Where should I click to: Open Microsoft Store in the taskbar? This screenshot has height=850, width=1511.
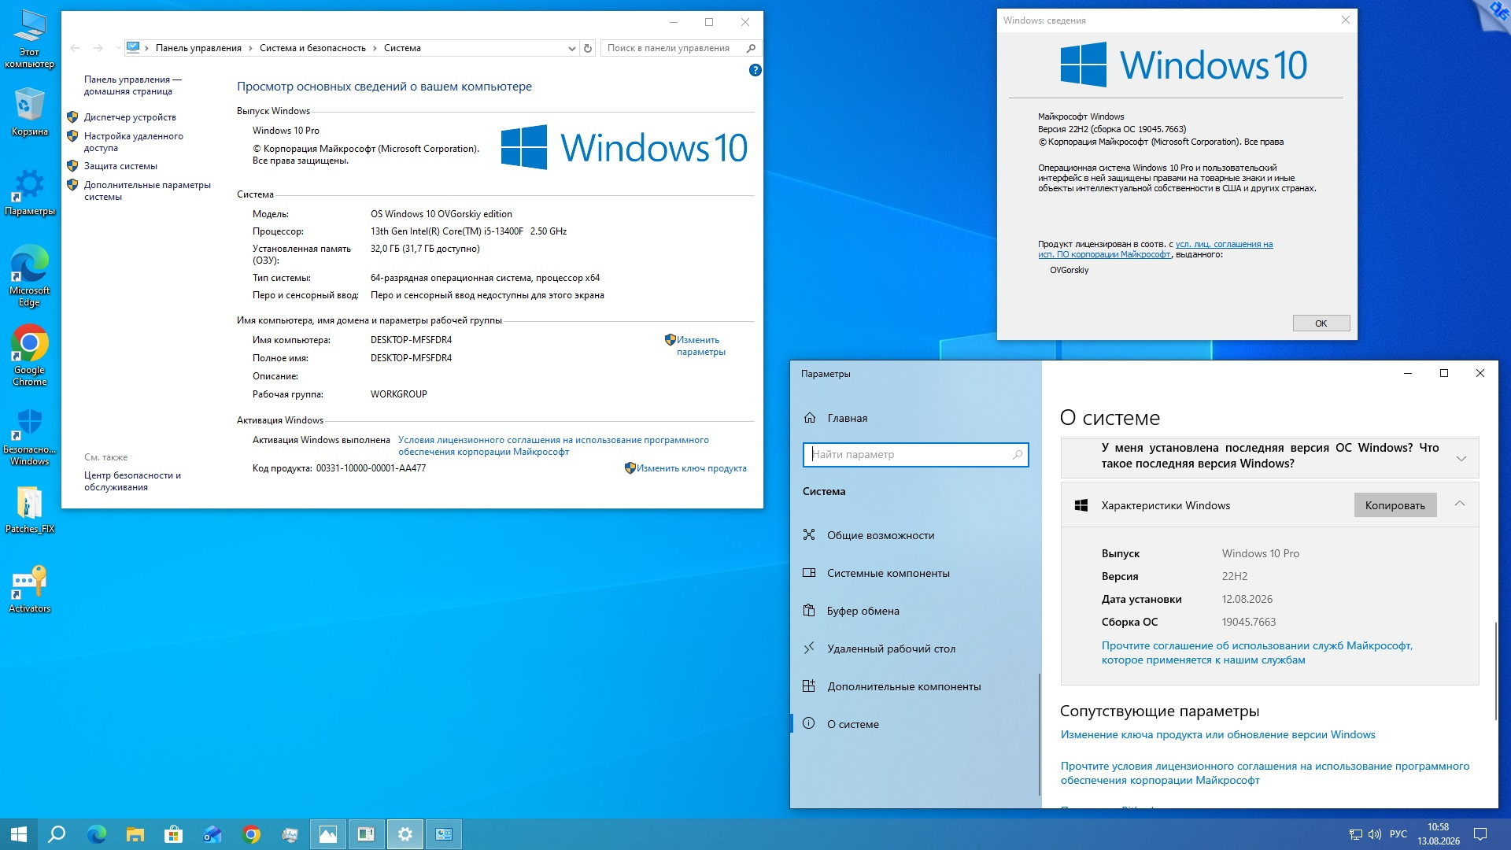tap(174, 834)
